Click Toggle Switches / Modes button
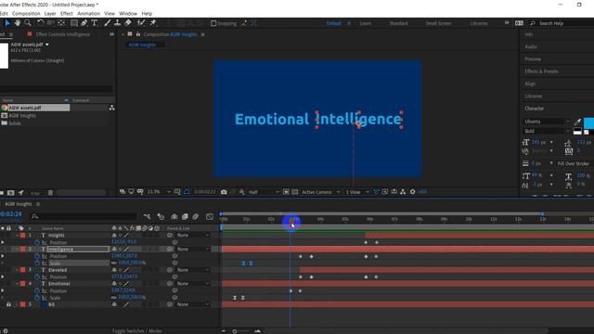 pyautogui.click(x=137, y=331)
